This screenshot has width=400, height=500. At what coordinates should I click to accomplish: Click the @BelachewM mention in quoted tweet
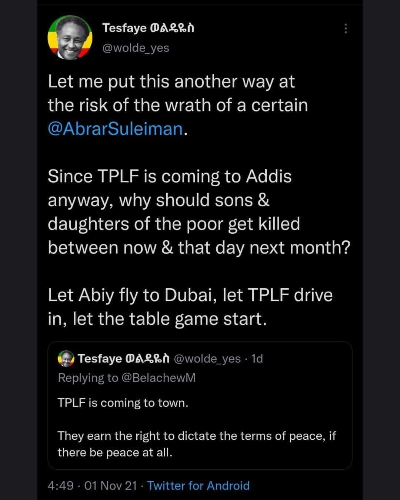159,378
